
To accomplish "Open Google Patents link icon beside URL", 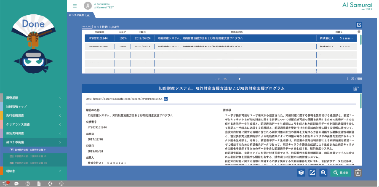I will [166, 99].
